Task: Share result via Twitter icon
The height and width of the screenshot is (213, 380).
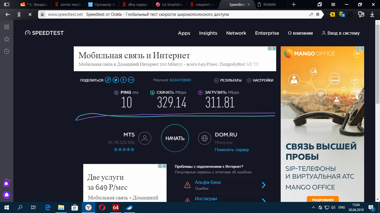Action: (116, 80)
